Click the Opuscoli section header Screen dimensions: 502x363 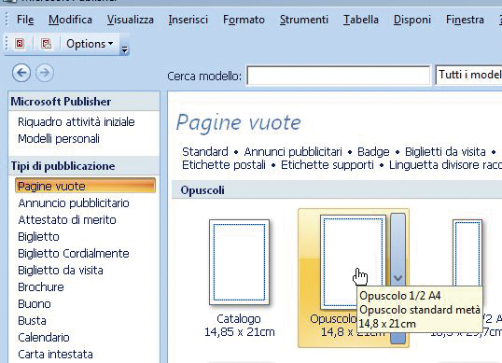tap(202, 190)
